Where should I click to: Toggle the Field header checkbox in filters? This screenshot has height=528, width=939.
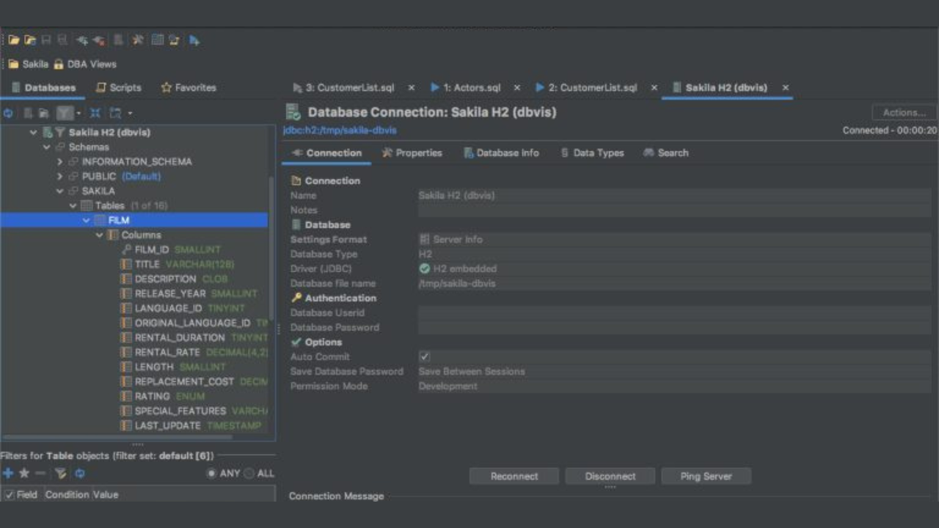pos(10,495)
